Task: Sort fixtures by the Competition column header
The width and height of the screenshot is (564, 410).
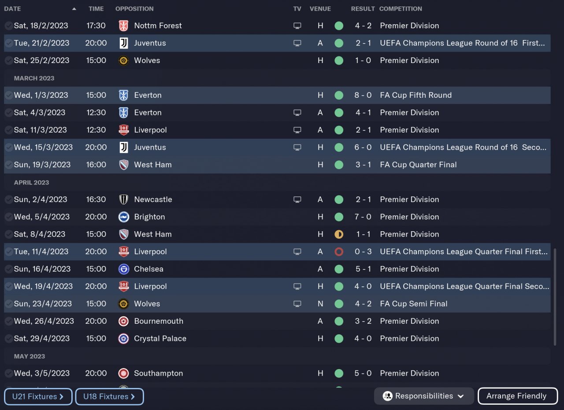Action: 401,9
